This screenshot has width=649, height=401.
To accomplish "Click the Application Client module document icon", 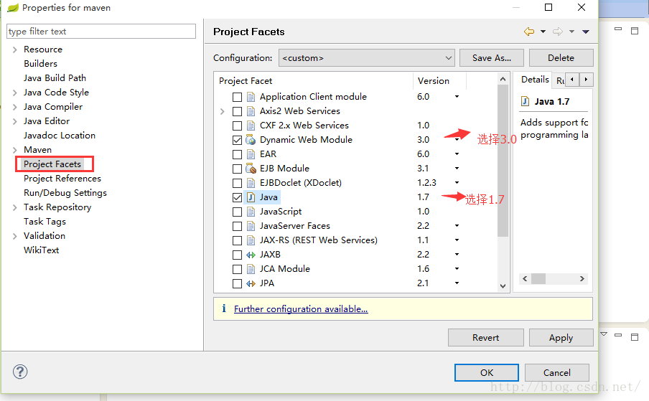I will coord(251,97).
